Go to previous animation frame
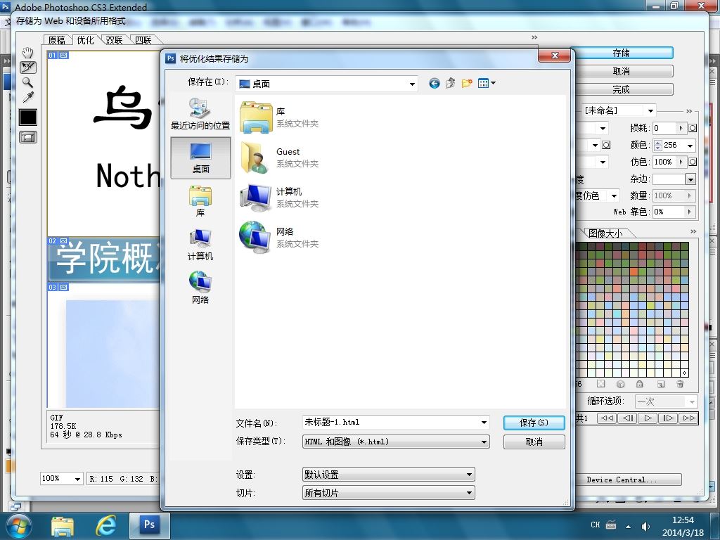 627,418
